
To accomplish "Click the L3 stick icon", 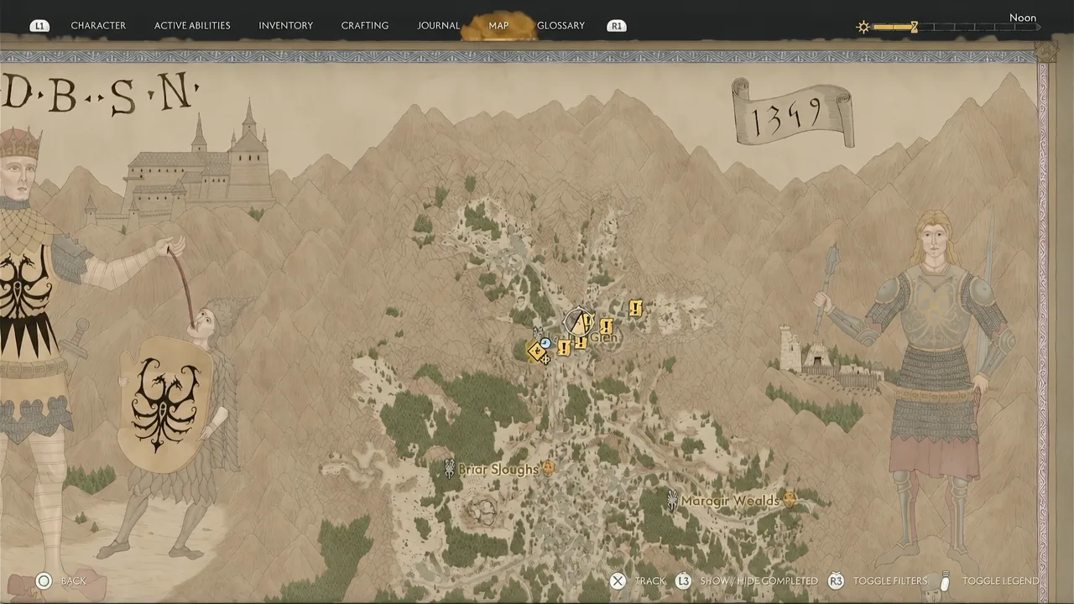I will [683, 581].
